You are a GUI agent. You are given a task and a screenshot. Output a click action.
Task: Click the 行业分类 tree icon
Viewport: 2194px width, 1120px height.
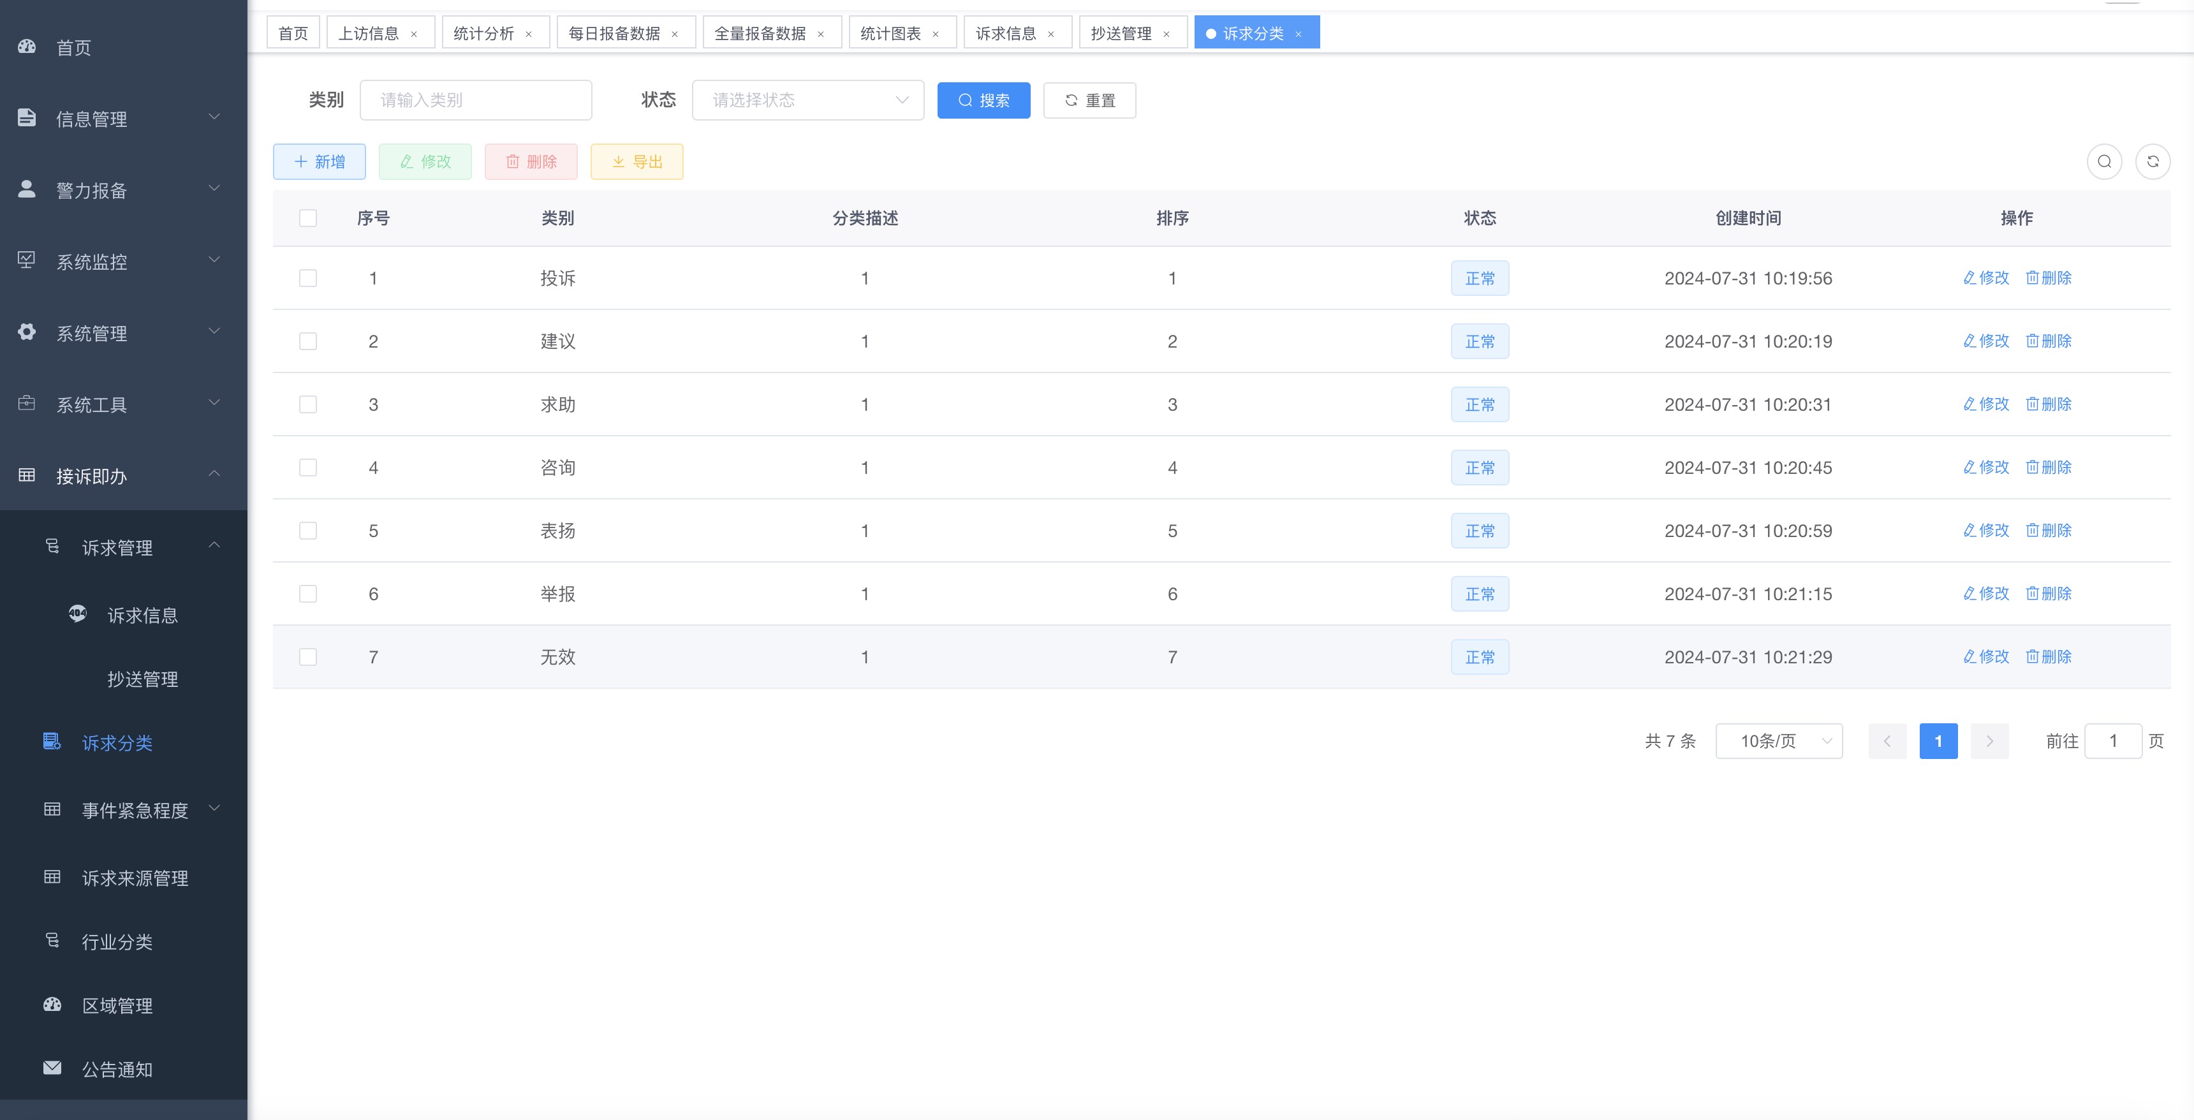pos(52,940)
